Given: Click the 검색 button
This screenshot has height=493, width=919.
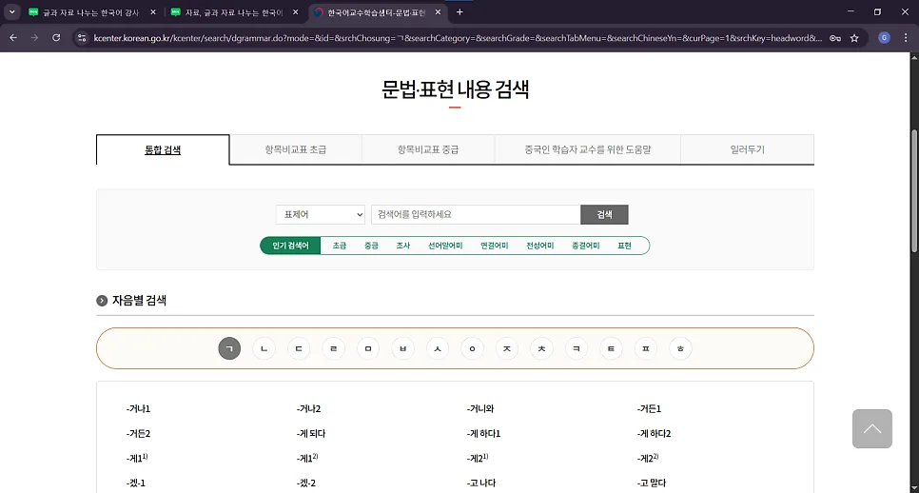Looking at the screenshot, I should click(604, 214).
